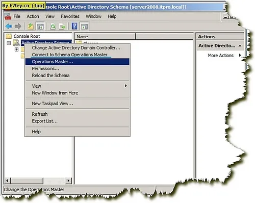Toggle the Show/Hide Action Pane icon
This screenshot has width=255, height=203.
[x=84, y=27]
